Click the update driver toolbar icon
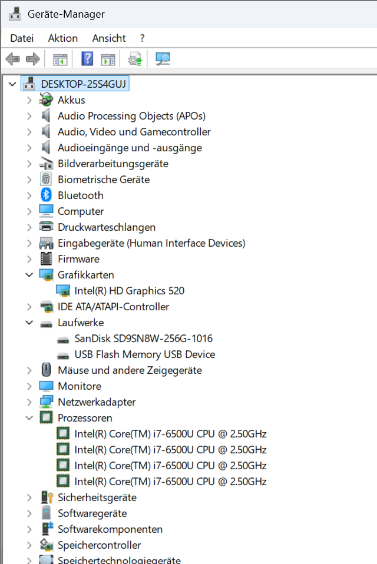377x564 pixels. coord(135,59)
